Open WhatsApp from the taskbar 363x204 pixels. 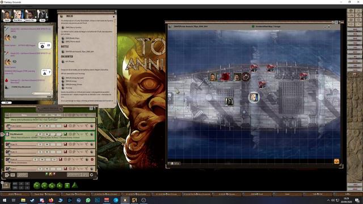click(x=88, y=200)
